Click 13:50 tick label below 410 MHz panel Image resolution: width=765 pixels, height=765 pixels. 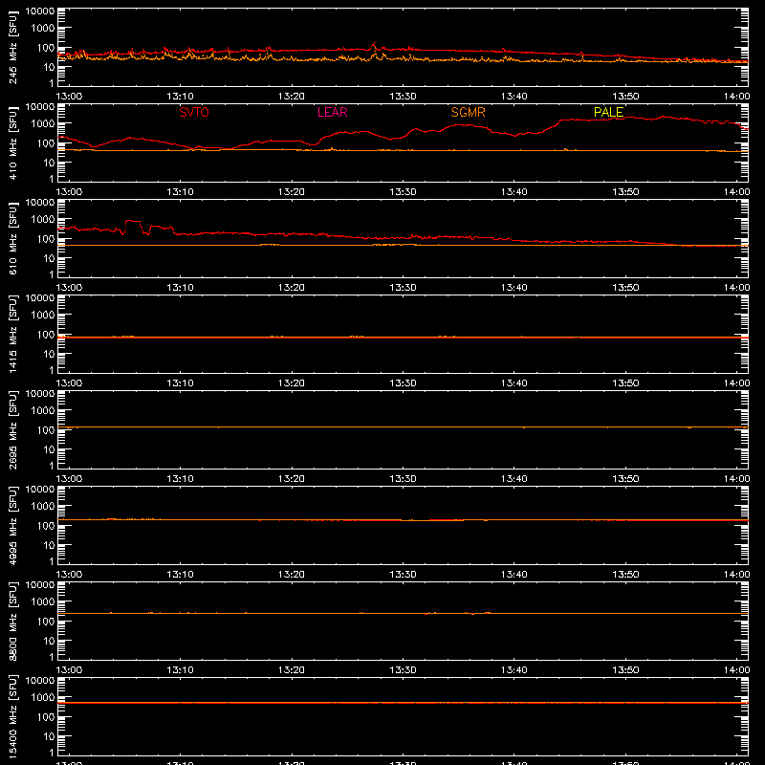click(x=625, y=192)
